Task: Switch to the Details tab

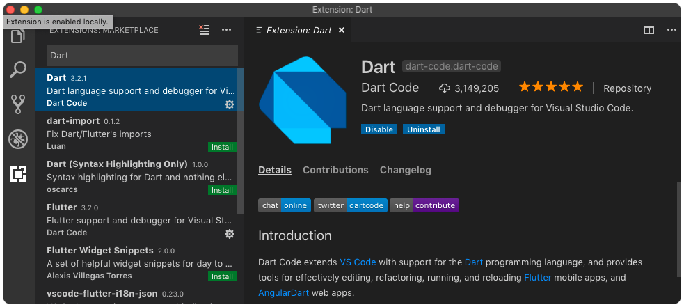Action: click(x=275, y=170)
